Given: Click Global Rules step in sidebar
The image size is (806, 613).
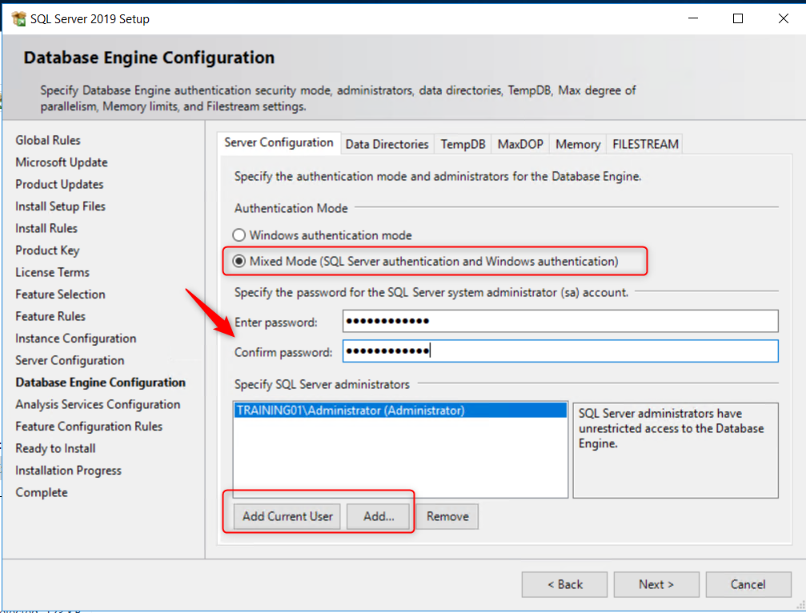Looking at the screenshot, I should click(48, 140).
